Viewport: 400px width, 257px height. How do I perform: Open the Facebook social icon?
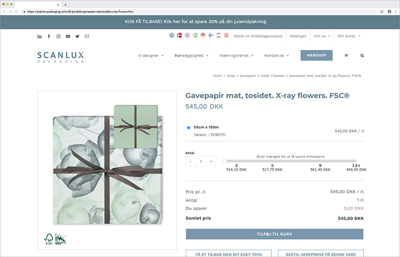(x=48, y=36)
